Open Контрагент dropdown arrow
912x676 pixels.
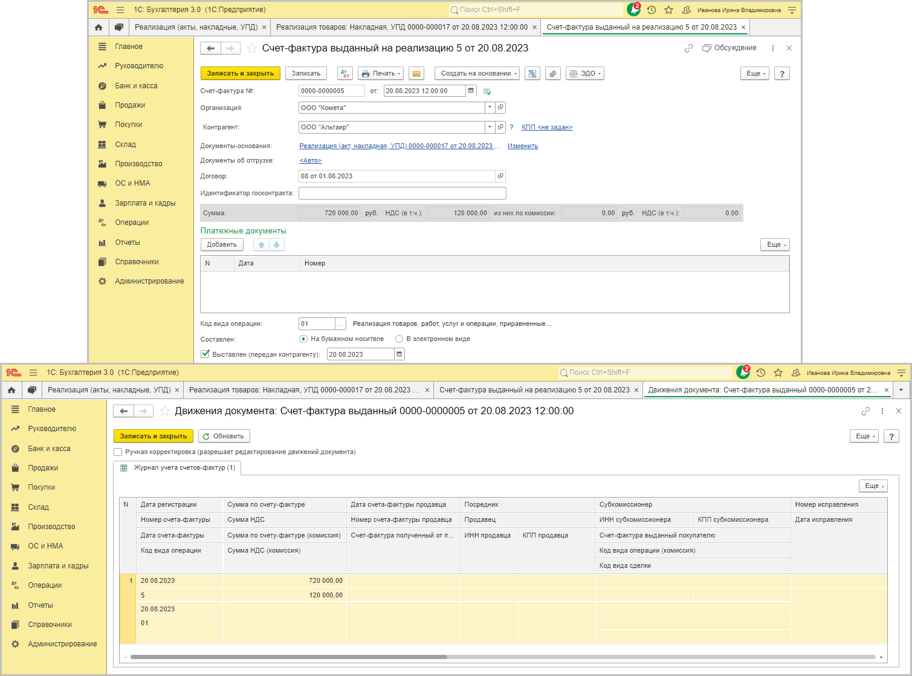point(490,127)
